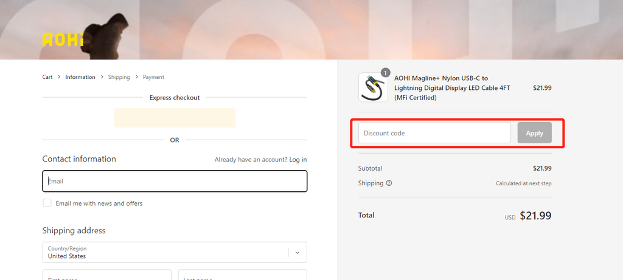Select the Payment breadcrumb step
Image resolution: width=623 pixels, height=280 pixels.
(153, 77)
